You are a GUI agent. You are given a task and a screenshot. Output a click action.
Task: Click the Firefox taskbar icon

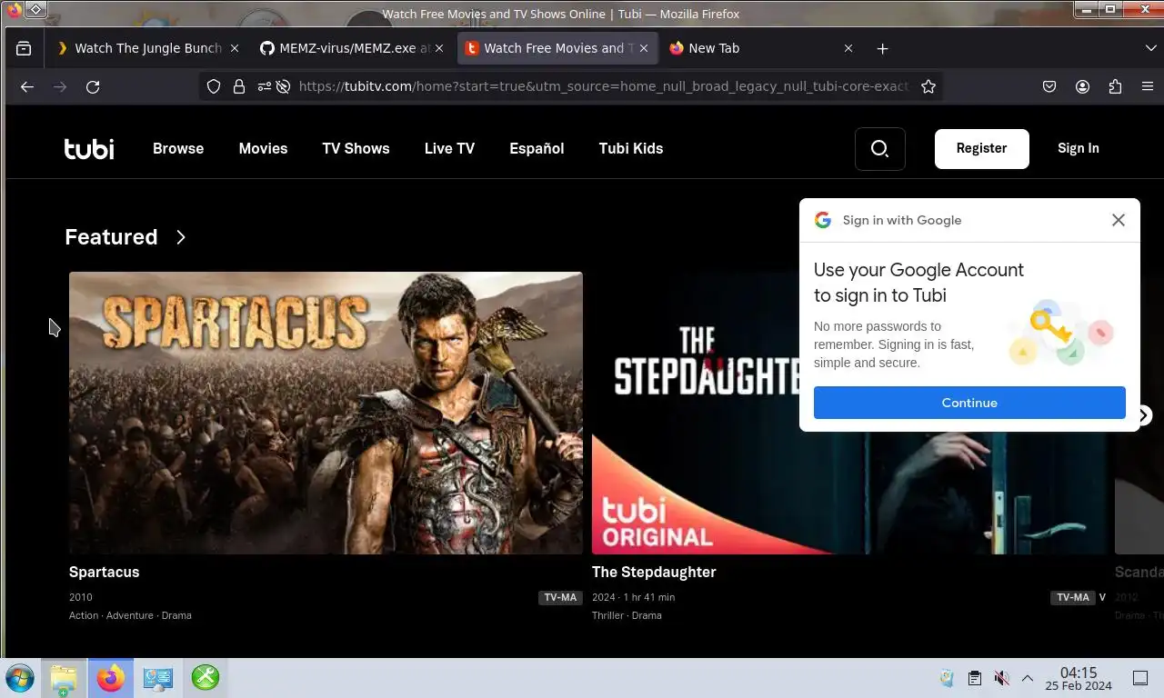point(110,678)
